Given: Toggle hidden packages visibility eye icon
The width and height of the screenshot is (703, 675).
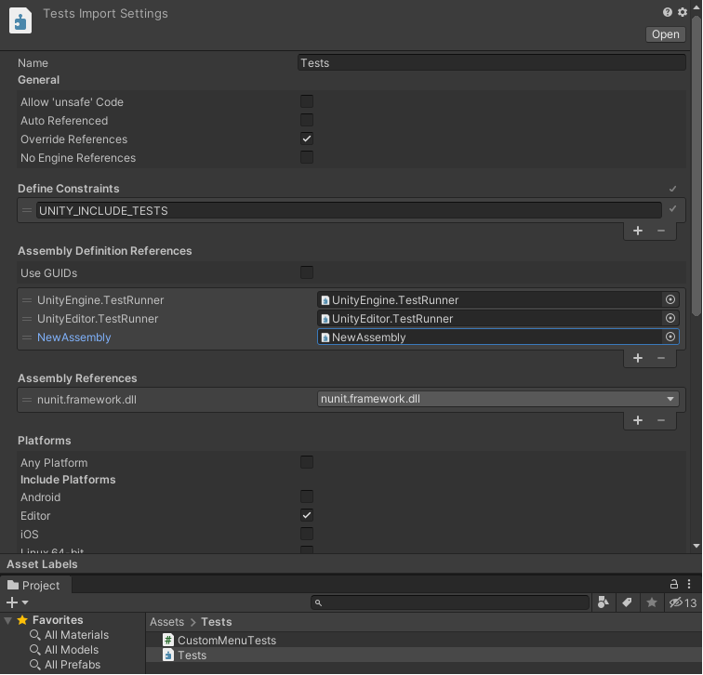Looking at the screenshot, I should (x=683, y=602).
